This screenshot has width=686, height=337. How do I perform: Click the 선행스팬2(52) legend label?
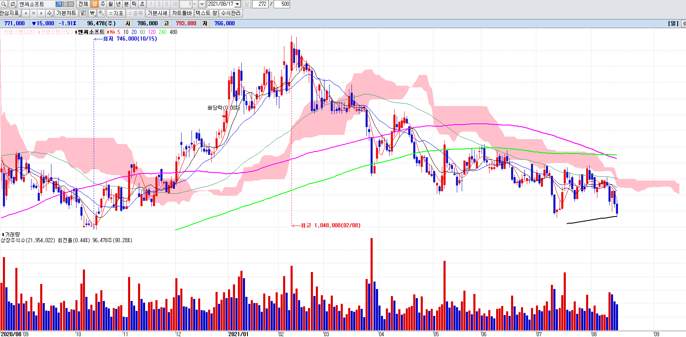56,32
